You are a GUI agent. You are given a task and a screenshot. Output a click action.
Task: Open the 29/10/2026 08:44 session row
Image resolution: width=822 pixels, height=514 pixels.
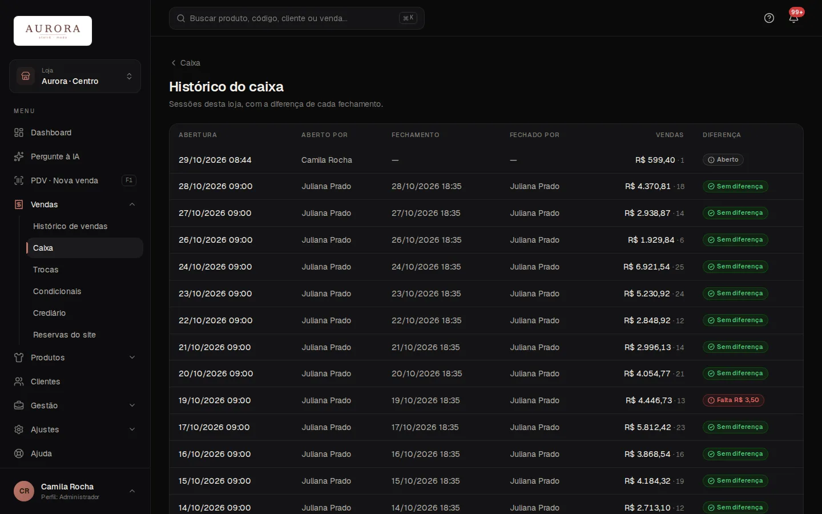pos(486,160)
